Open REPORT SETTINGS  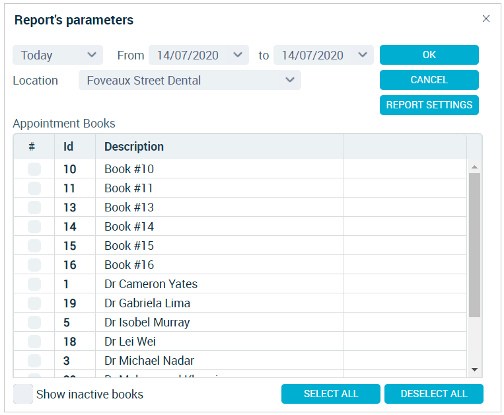tap(429, 105)
